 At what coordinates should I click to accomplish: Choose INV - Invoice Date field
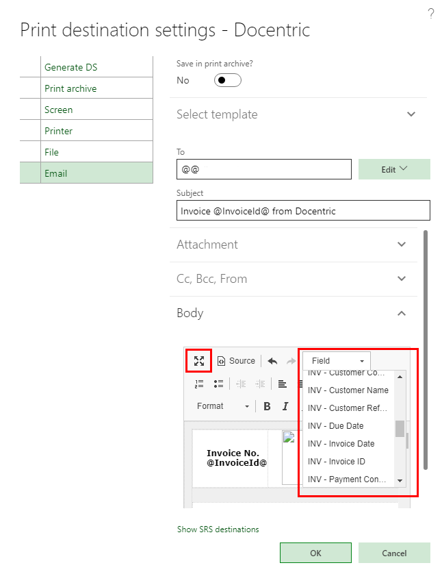point(349,444)
